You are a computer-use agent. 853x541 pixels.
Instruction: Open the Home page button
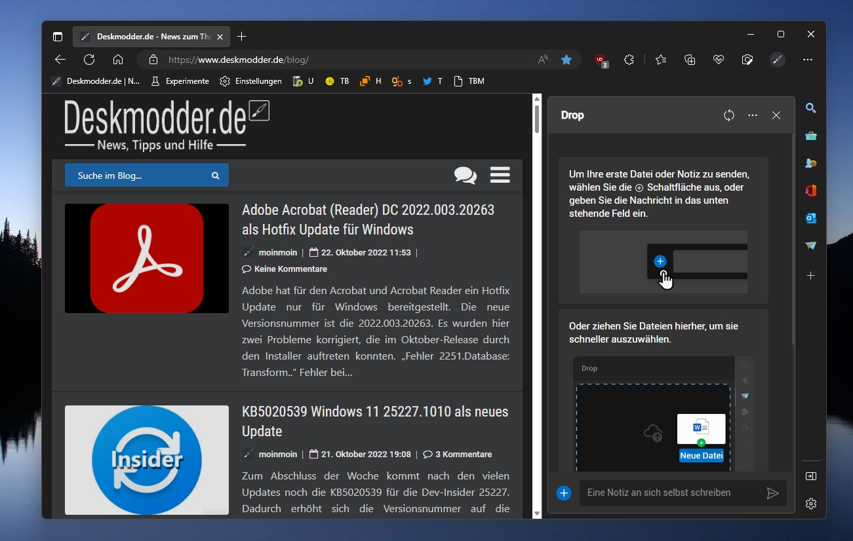click(118, 60)
